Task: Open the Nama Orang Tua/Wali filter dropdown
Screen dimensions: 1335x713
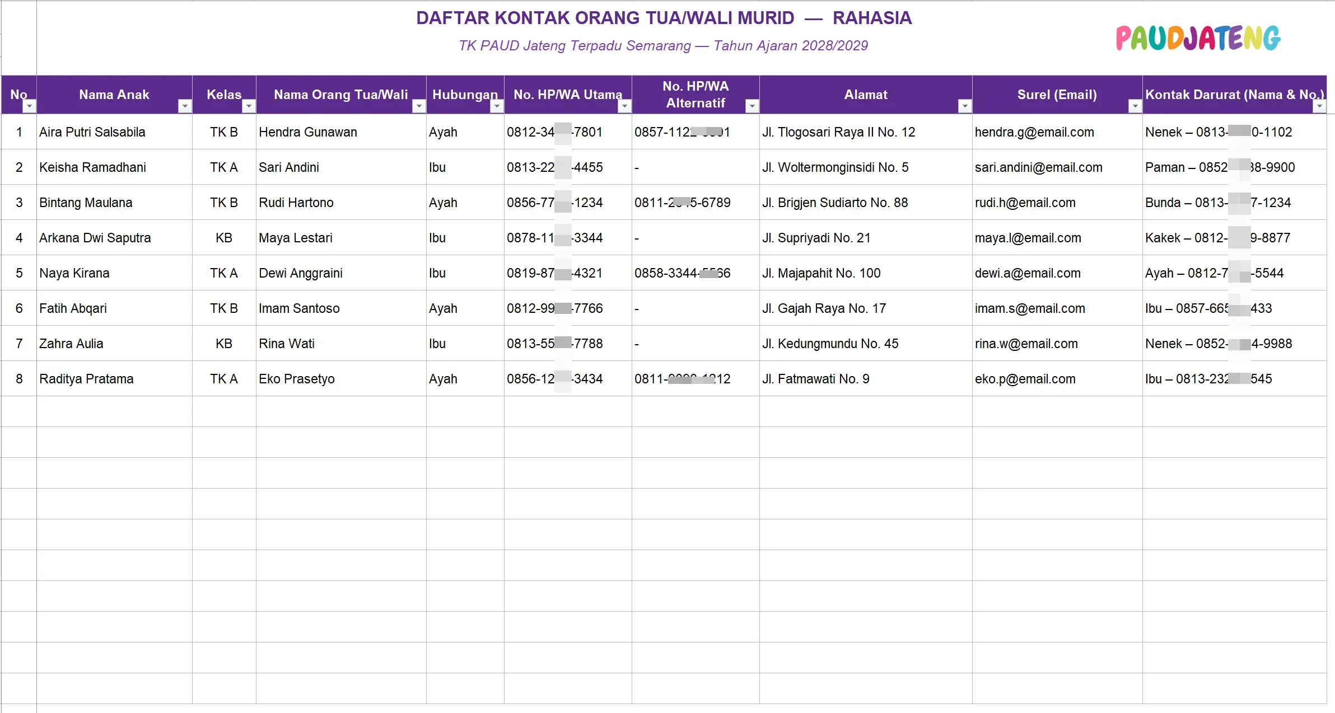Action: pyautogui.click(x=419, y=106)
